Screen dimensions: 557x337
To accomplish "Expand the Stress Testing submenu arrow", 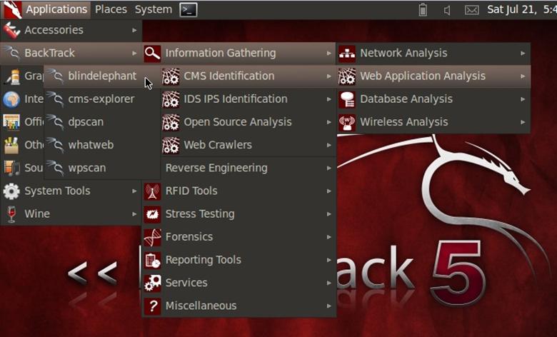I will pos(329,214).
